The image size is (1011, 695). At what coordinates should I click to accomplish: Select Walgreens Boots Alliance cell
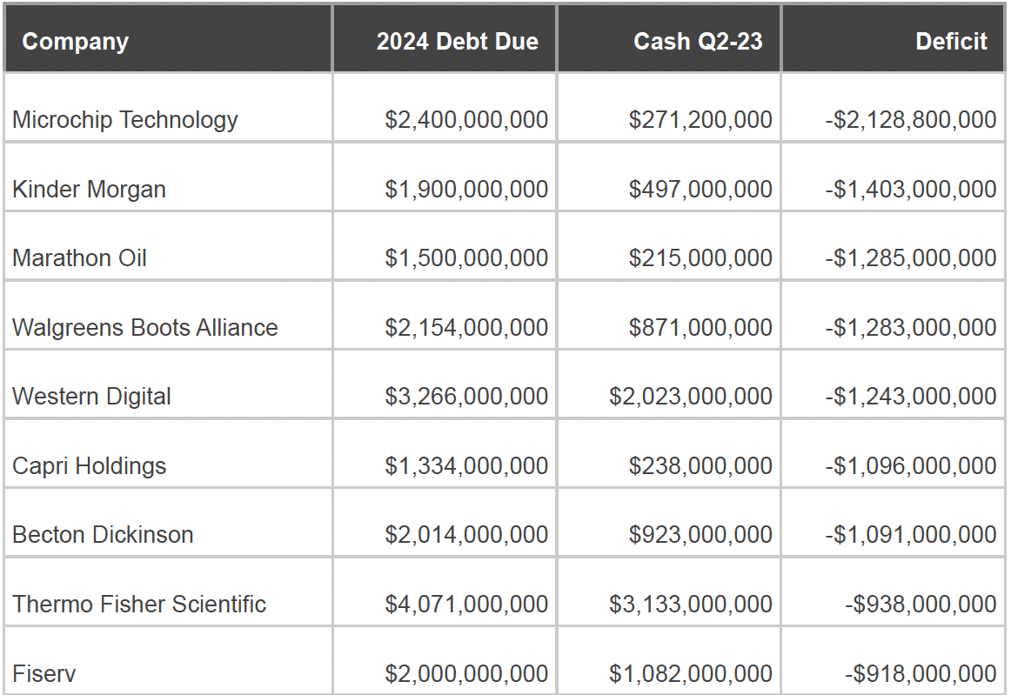[145, 328]
